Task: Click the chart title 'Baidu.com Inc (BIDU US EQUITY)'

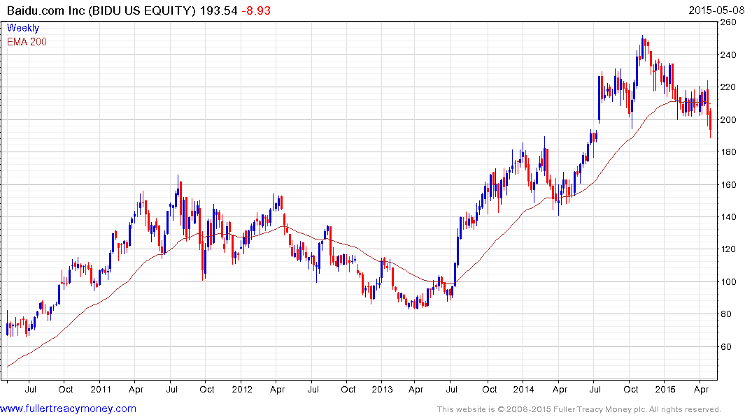Action: tap(101, 10)
